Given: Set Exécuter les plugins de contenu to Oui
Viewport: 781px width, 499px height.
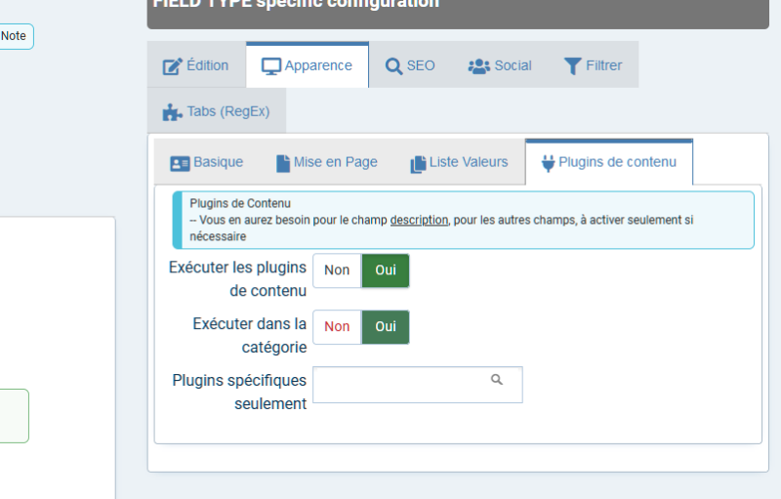Looking at the screenshot, I should click(x=386, y=270).
